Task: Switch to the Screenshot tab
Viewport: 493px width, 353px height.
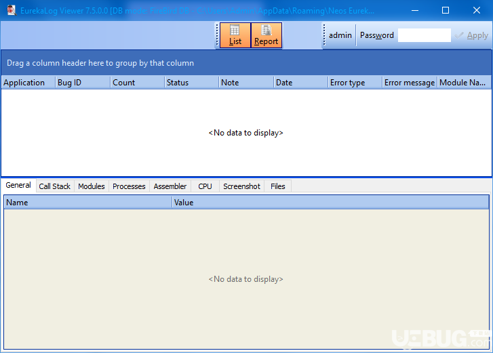Action: tap(242, 186)
